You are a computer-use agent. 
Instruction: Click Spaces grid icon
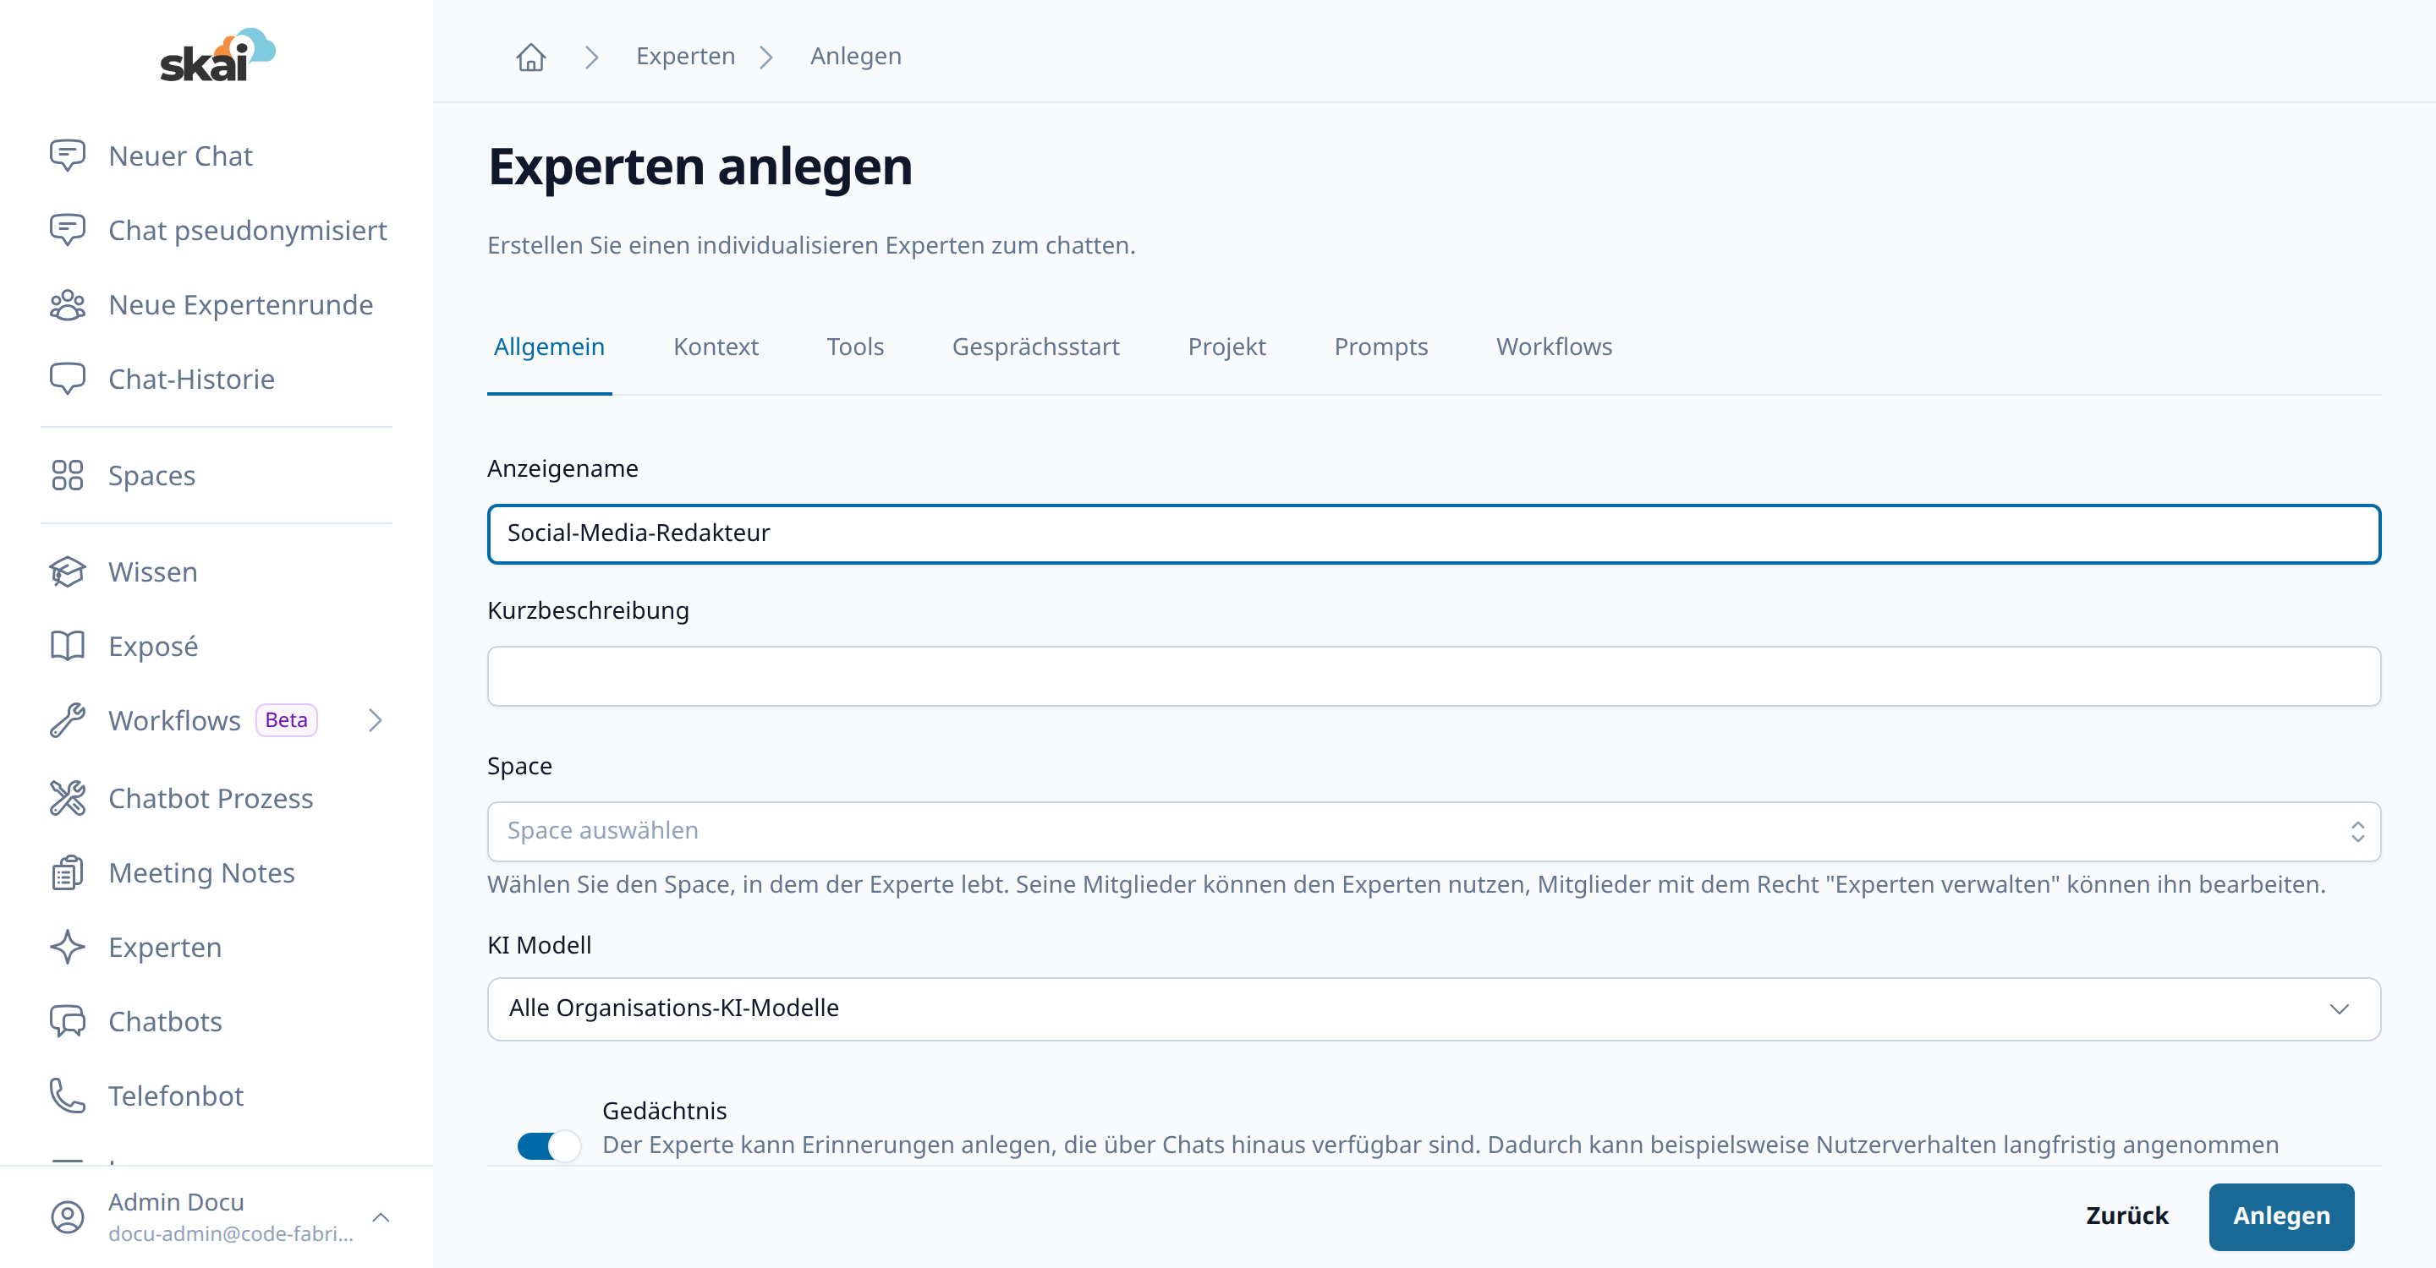tap(67, 475)
